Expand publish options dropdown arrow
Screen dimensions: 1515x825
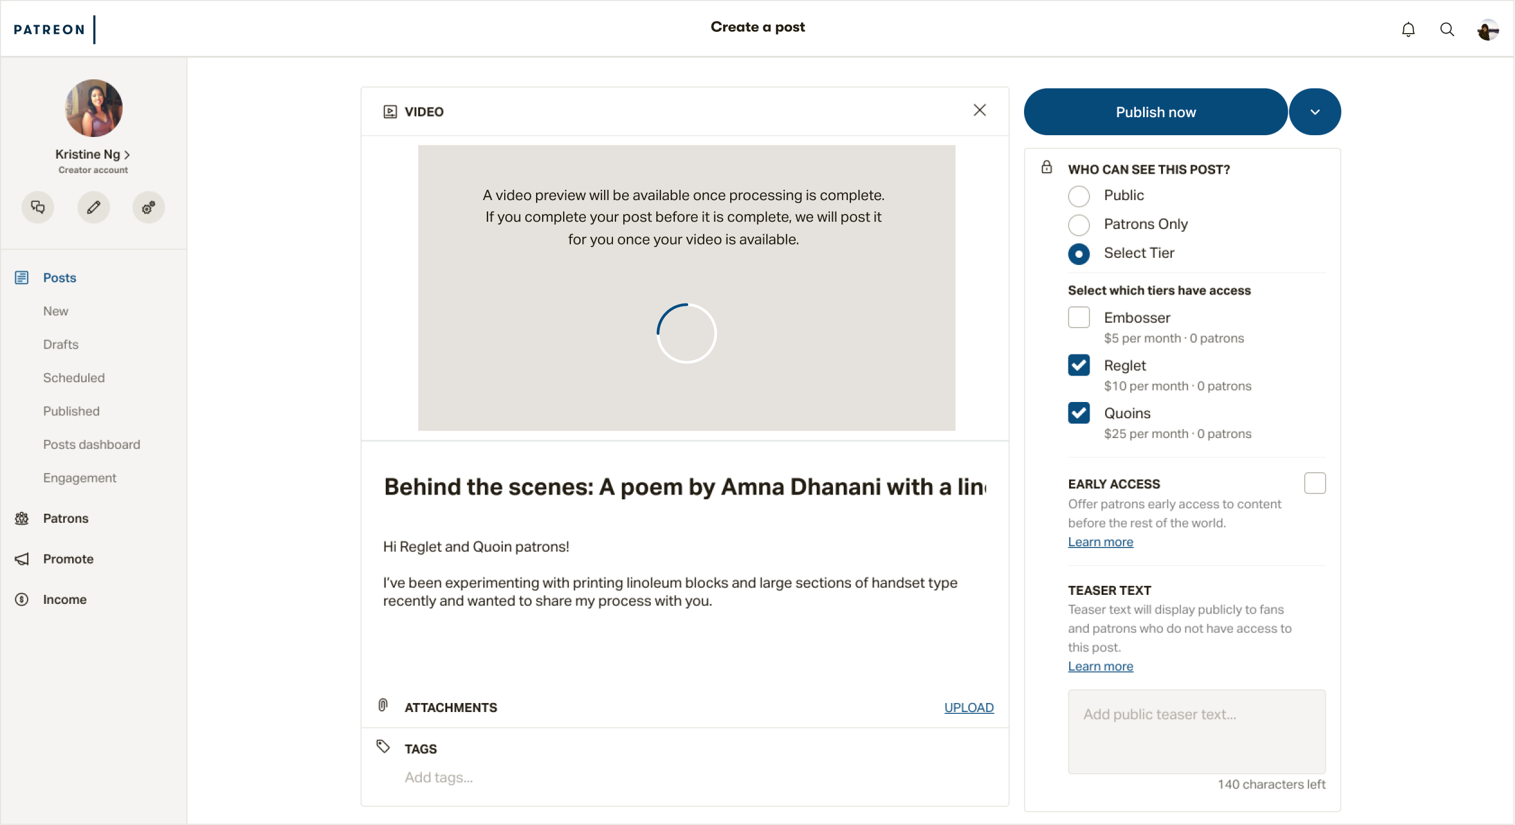pos(1315,112)
